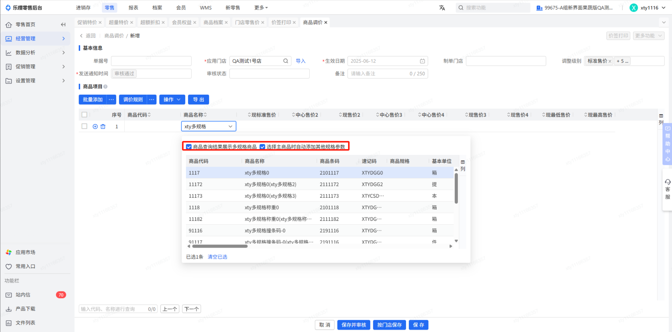Remove 标准售价 tag from 调整级别
The height and width of the screenshot is (332, 672).
610,61
